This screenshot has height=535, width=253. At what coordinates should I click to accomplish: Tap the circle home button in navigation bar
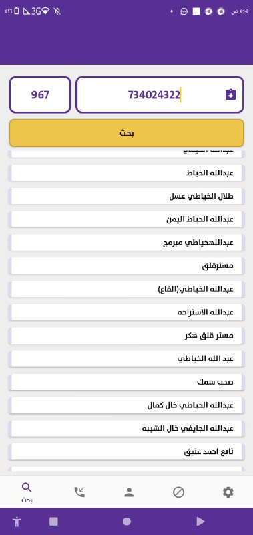pyautogui.click(x=127, y=522)
